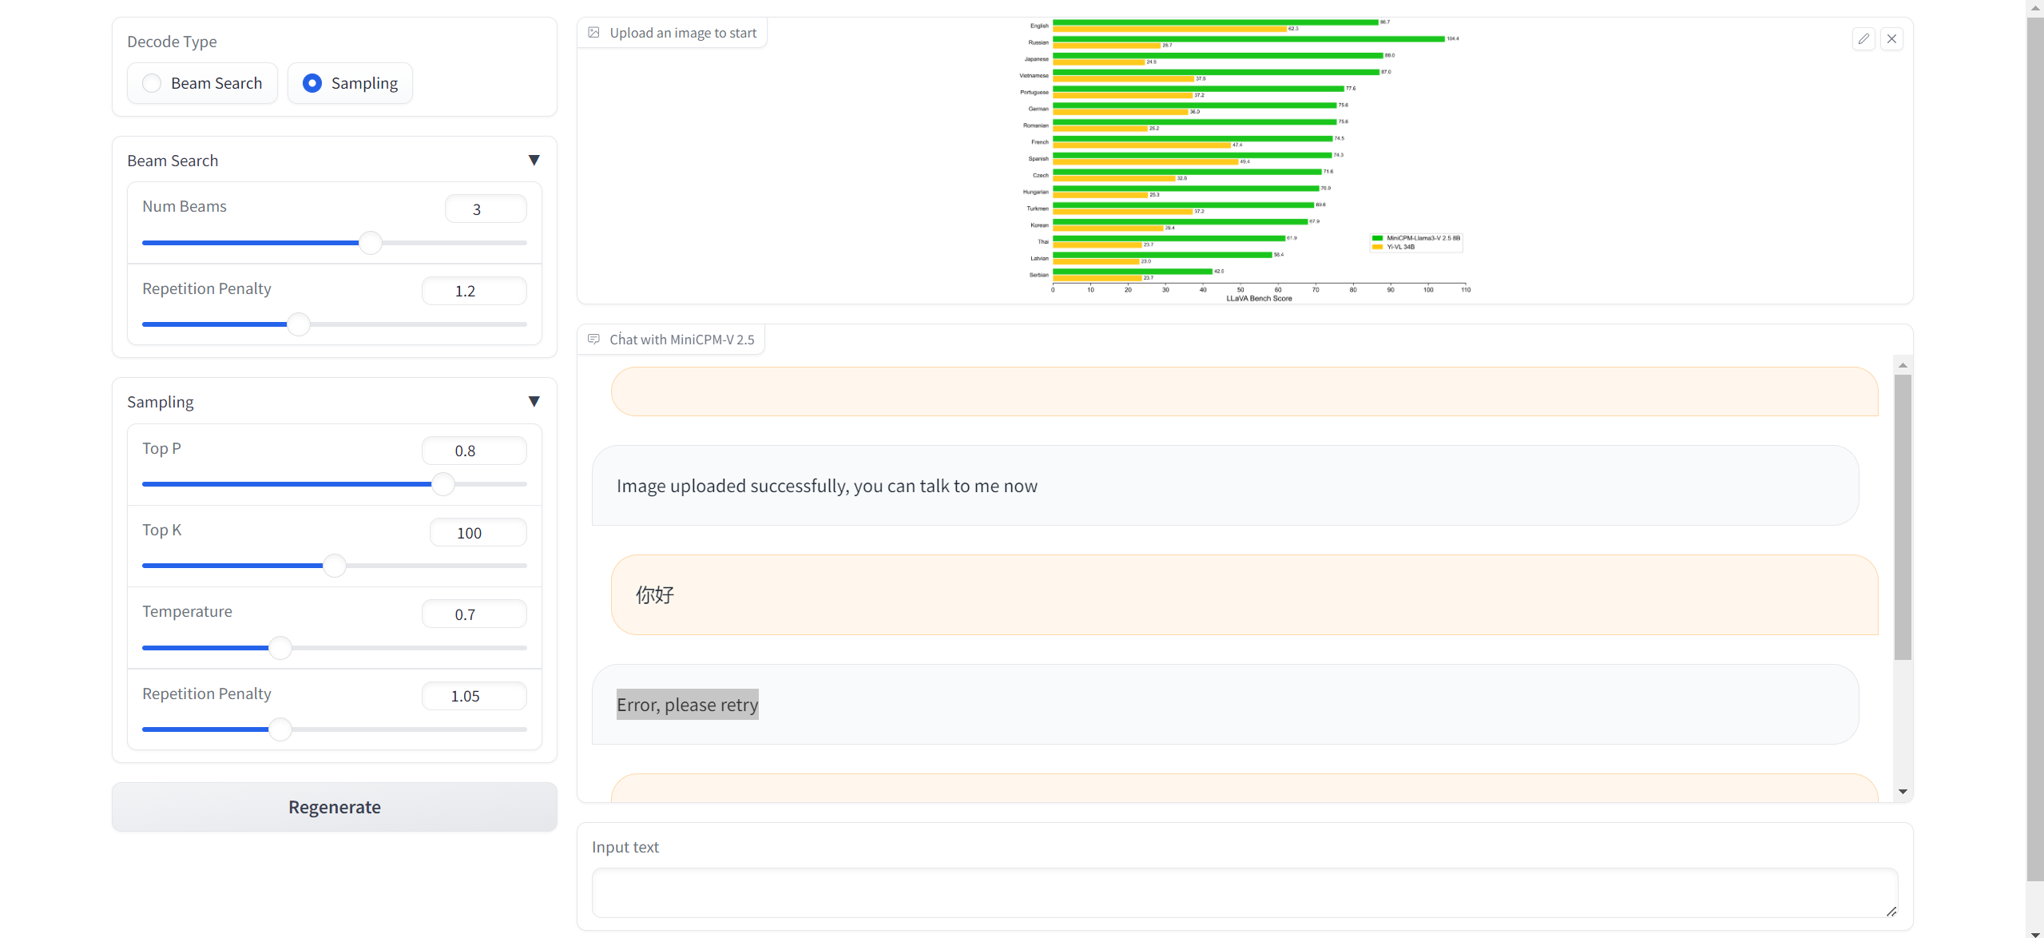Adjust the Temperature slider
The width and height of the screenshot is (2044, 938).
click(279, 647)
